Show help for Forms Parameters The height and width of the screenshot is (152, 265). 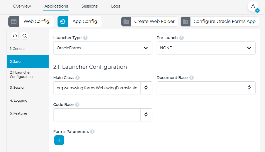[92, 132]
